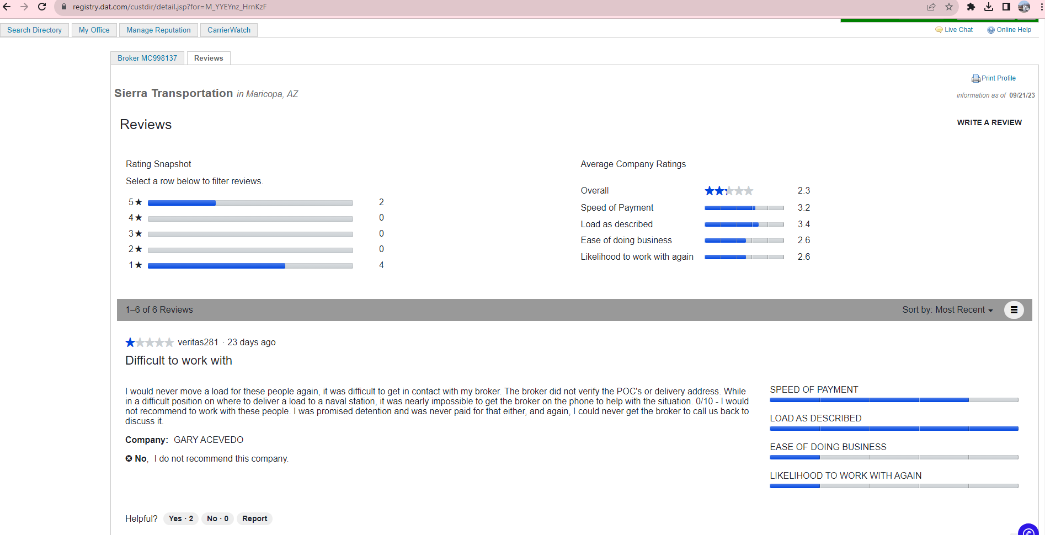This screenshot has width=1045, height=535.
Task: Open the browser extensions puzzle icon
Action: 971,7
